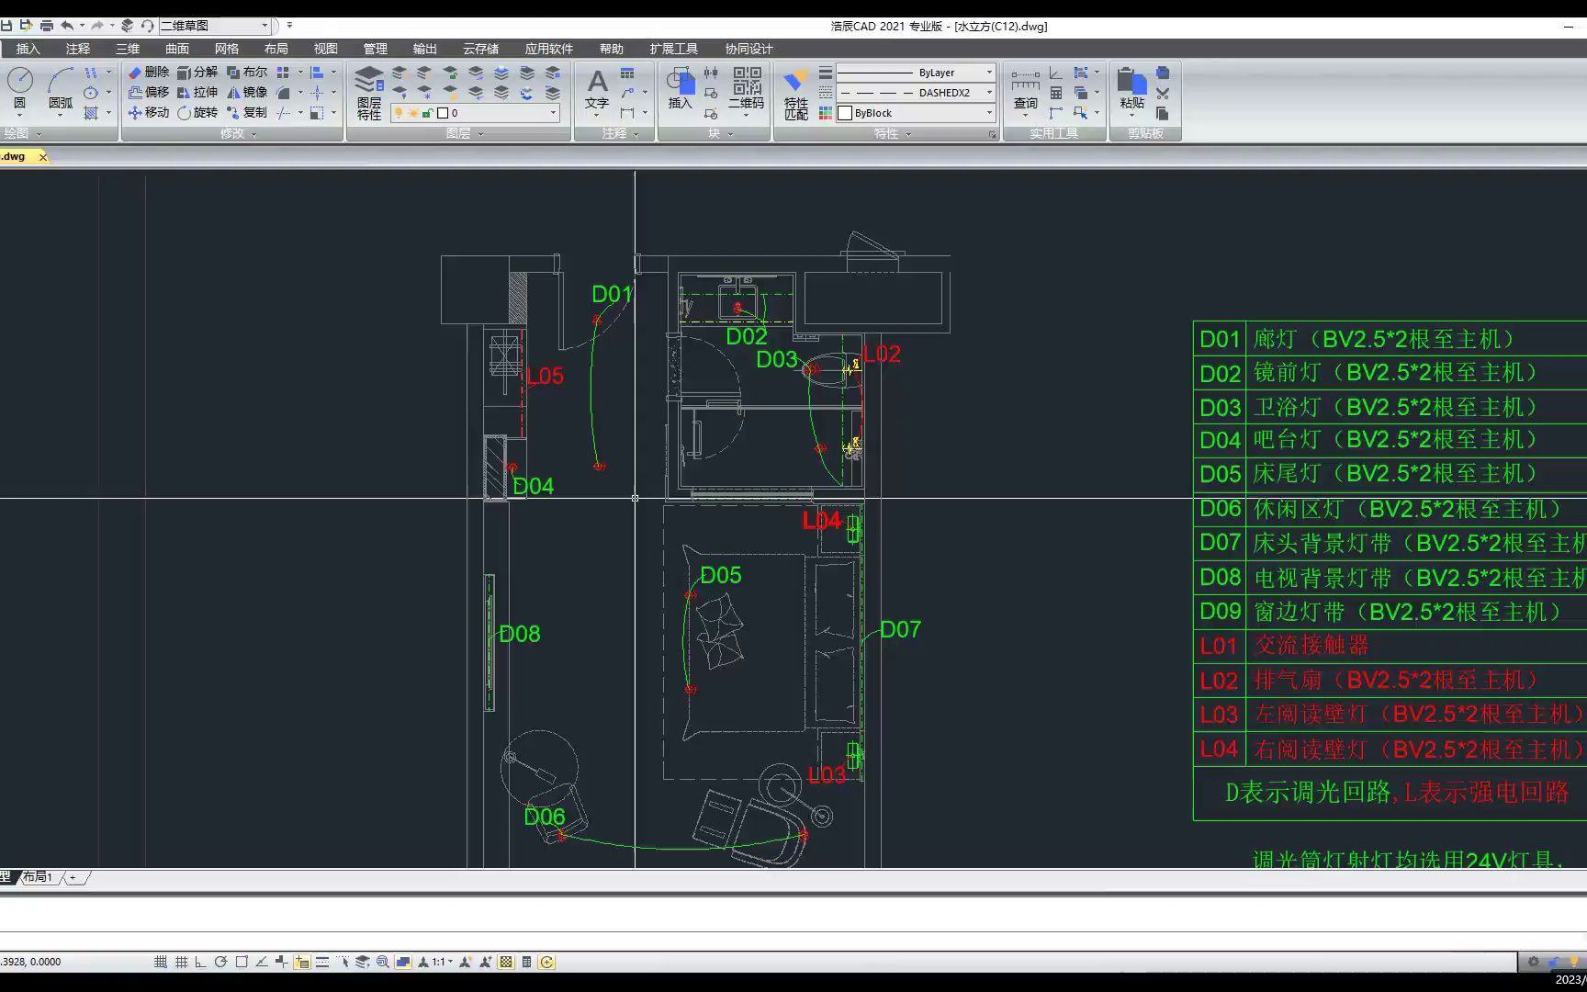This screenshot has width=1587, height=992.
Task: Select the Arc (圆弧) drawing tool
Action: (x=61, y=90)
